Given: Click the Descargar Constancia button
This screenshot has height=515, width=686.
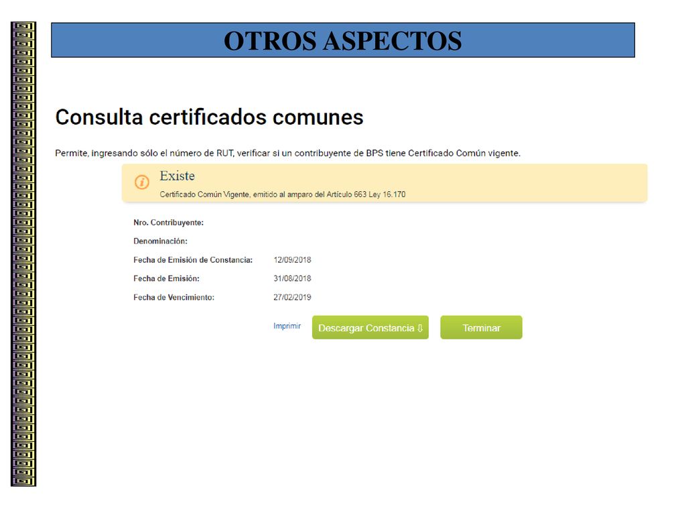Looking at the screenshot, I should [370, 327].
